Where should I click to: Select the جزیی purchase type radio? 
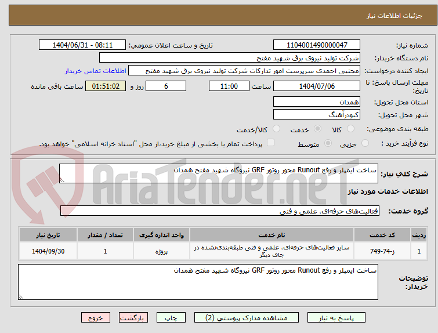click(x=365, y=143)
